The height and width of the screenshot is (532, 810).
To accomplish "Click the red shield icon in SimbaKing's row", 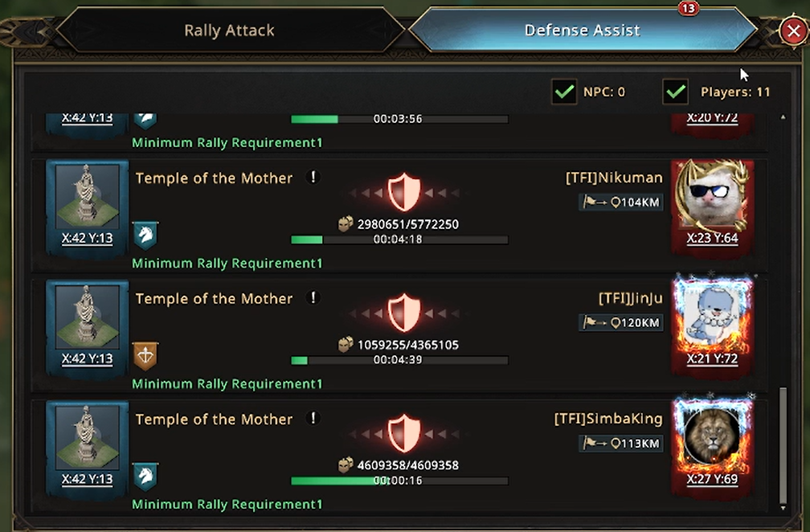I will pyautogui.click(x=404, y=434).
